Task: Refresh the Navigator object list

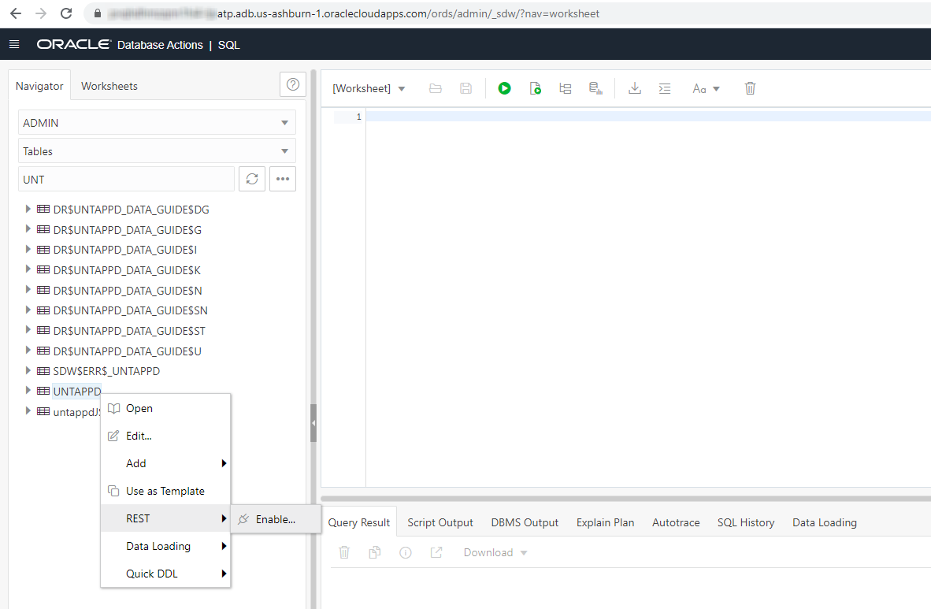Action: tap(252, 179)
